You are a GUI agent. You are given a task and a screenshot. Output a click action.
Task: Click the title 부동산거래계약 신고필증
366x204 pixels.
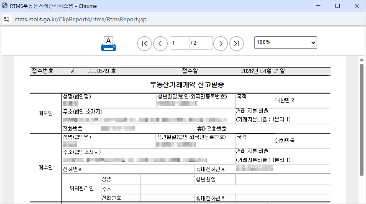[187, 85]
